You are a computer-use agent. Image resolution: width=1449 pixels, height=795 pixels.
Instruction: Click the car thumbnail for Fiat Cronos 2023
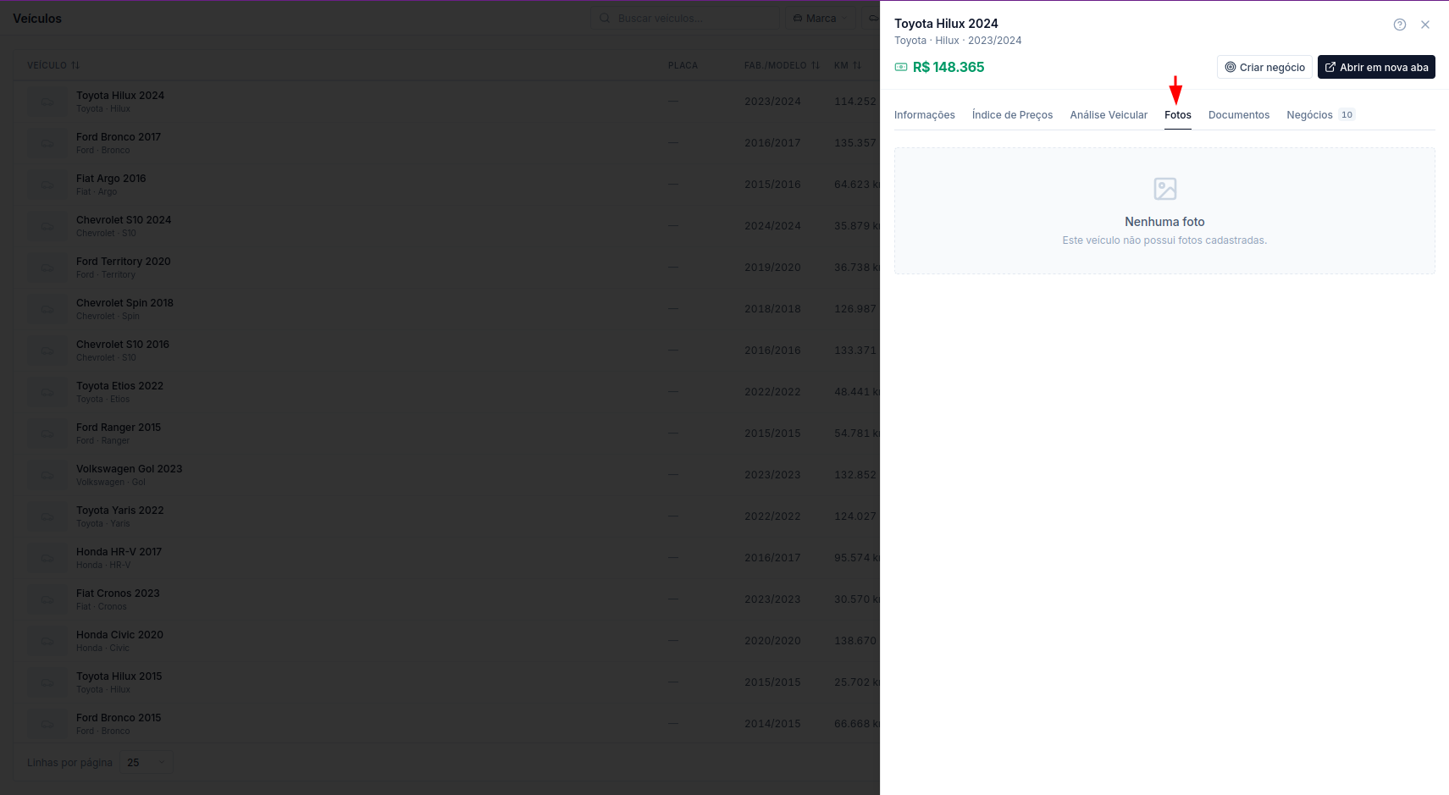47,599
